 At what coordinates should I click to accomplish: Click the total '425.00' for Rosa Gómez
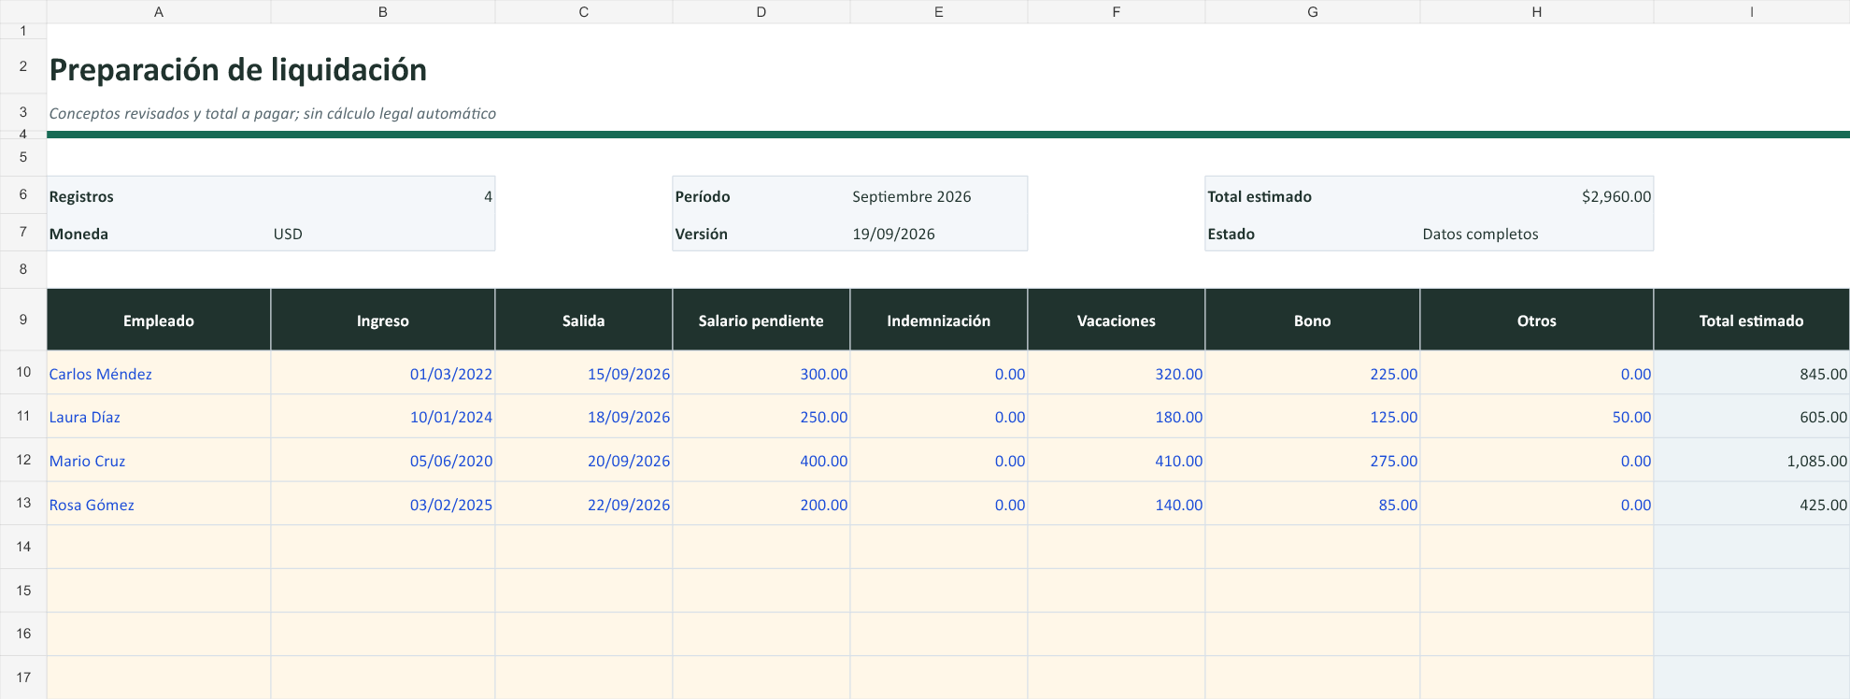[x=1752, y=505]
